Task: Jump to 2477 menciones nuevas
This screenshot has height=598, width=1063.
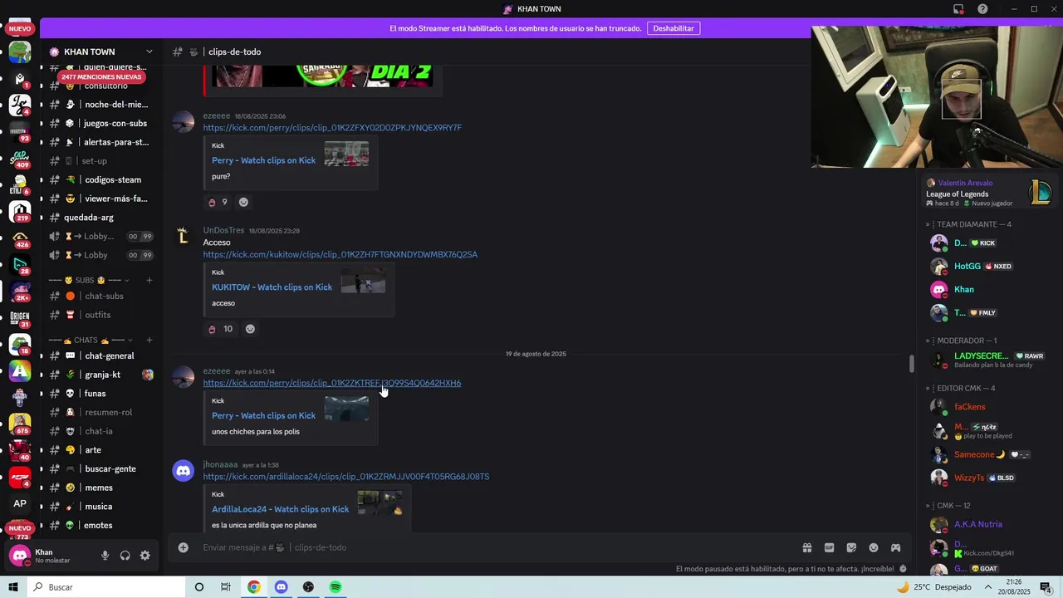Action: click(100, 76)
